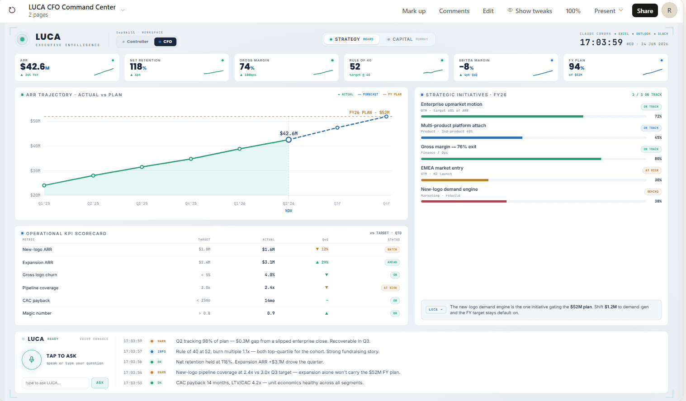Click the Q1'25 starting data point on chart
Viewport: 686px width, 401px height.
pos(44,185)
